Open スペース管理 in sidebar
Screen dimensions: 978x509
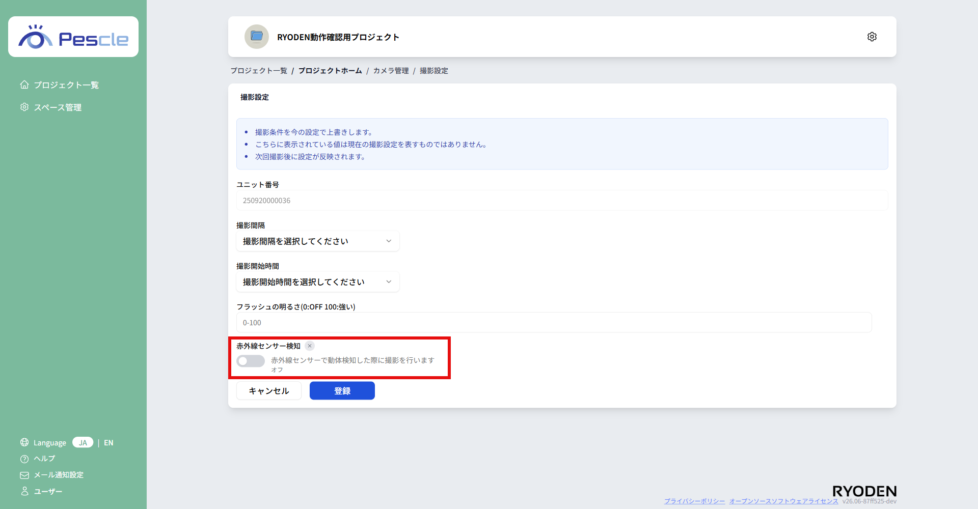tap(58, 107)
